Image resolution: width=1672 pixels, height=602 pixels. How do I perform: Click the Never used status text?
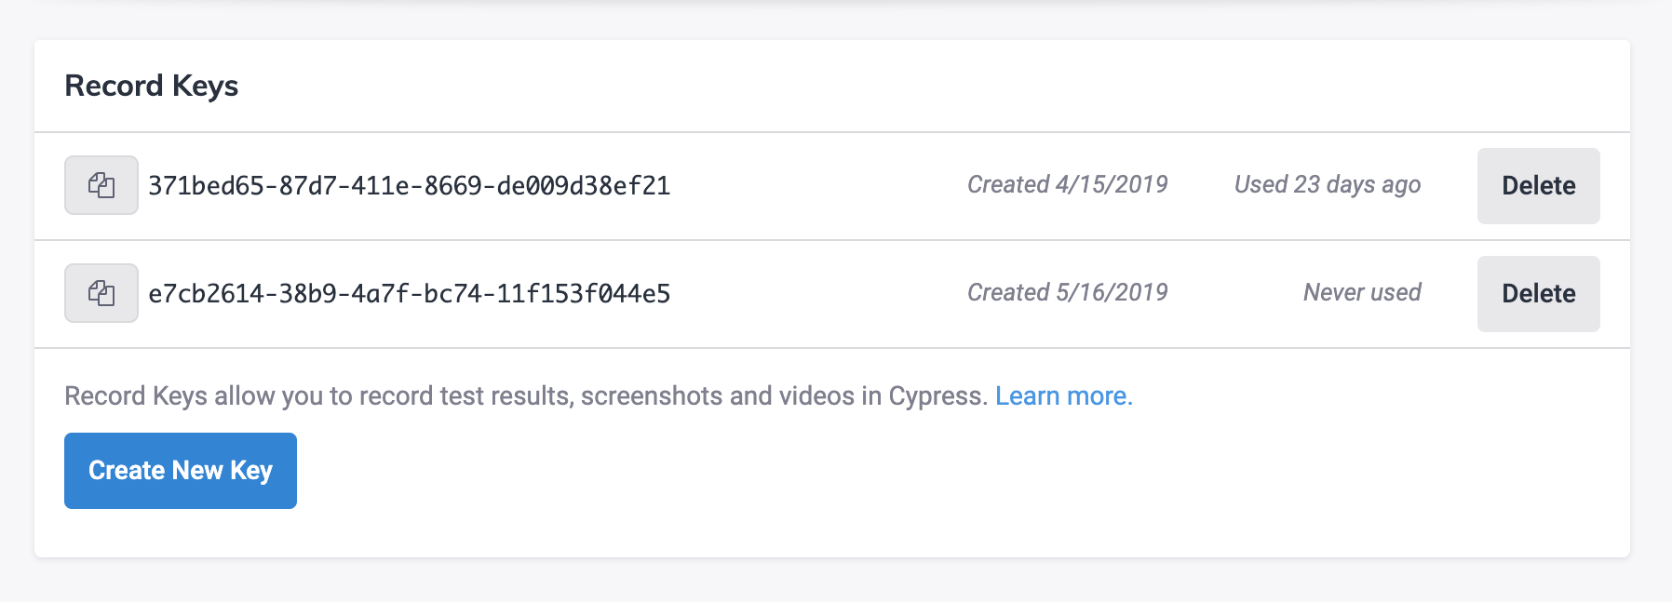1361,292
